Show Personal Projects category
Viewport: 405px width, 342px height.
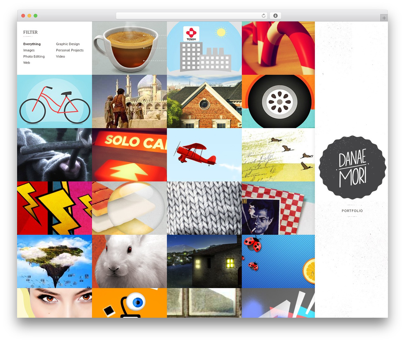[70, 50]
